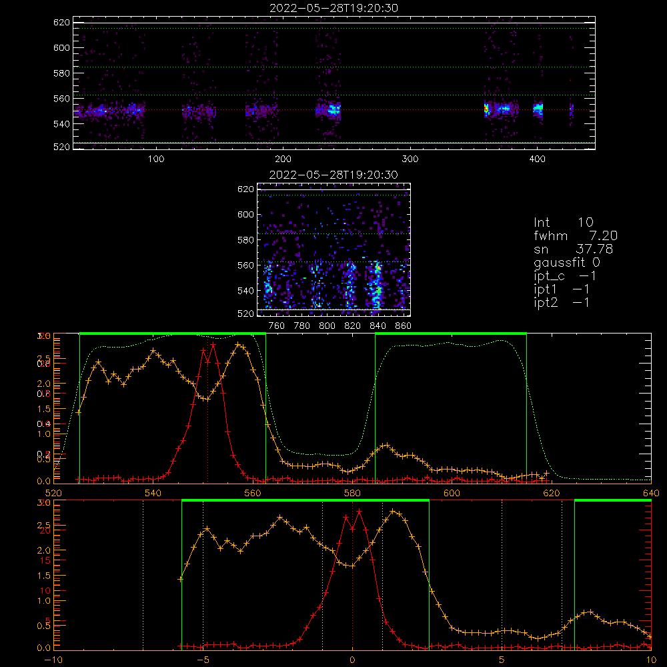Click the top plot title 2022-05-28T19:20:30
This screenshot has width=667, height=667.
click(x=333, y=8)
